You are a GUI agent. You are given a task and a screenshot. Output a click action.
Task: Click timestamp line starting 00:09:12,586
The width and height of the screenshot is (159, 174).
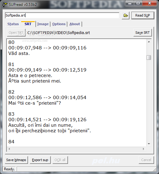pyautogui.click(x=47, y=98)
